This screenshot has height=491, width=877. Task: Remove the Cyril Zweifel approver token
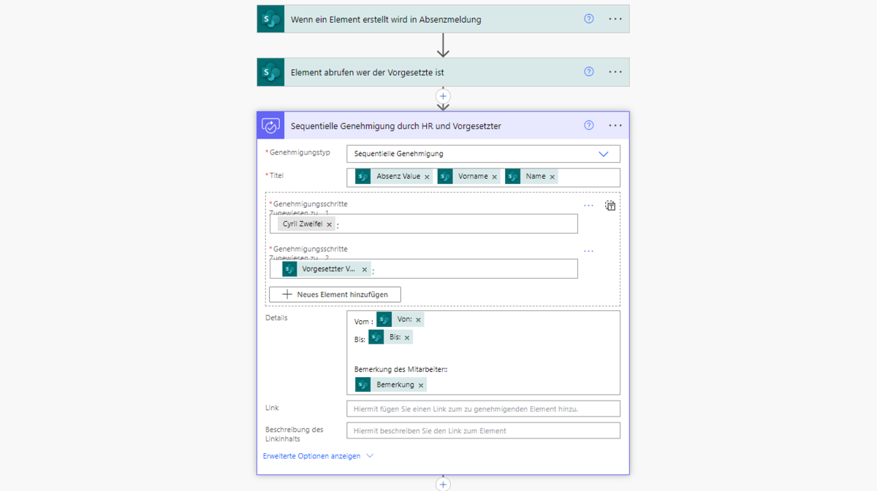(x=330, y=225)
